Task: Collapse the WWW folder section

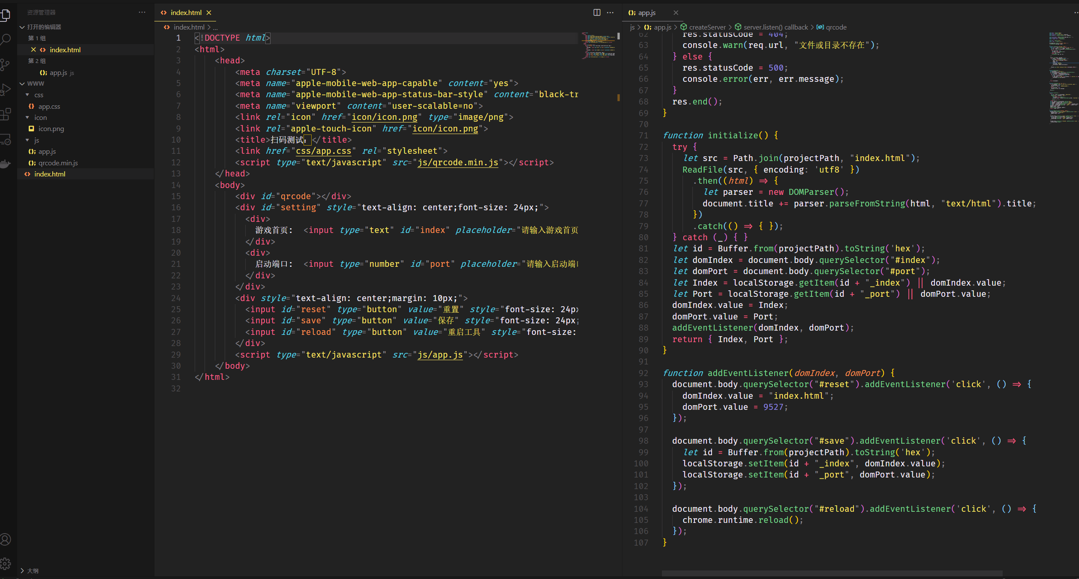Action: pos(22,84)
